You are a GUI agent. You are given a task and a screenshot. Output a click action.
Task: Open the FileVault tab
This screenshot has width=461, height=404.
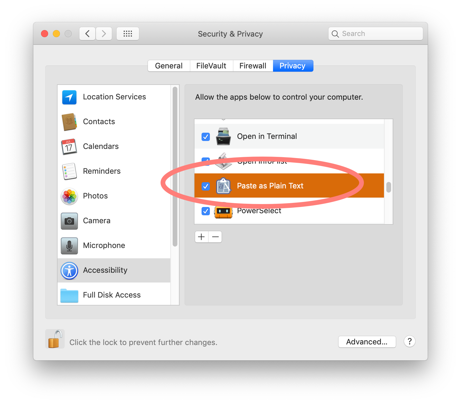tap(211, 66)
